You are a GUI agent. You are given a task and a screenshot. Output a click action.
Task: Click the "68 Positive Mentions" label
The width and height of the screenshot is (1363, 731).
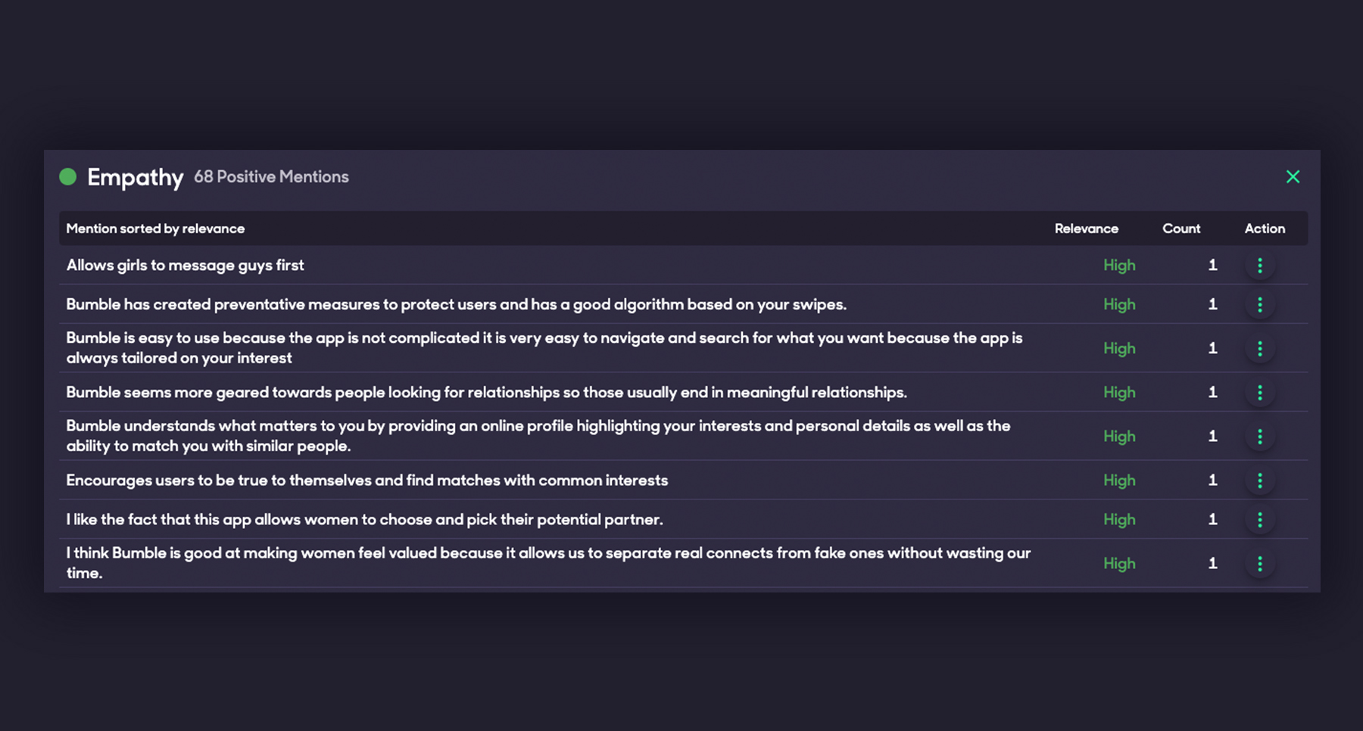(271, 177)
